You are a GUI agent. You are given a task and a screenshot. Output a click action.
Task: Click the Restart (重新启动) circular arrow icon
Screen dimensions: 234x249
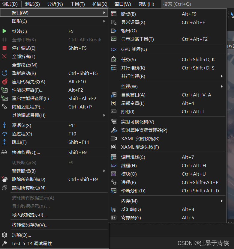(4, 73)
